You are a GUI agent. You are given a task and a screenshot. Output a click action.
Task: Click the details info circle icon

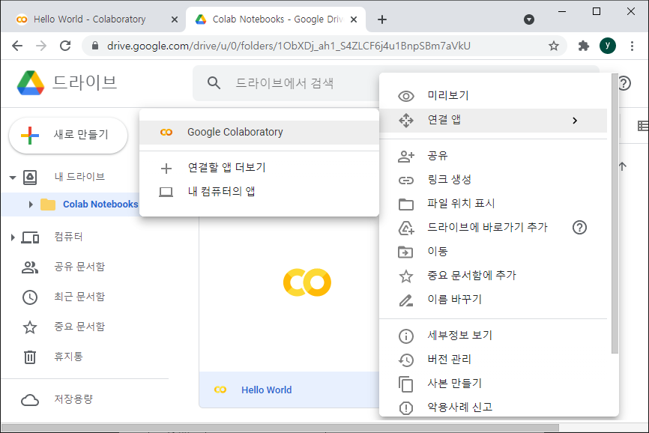(405, 336)
